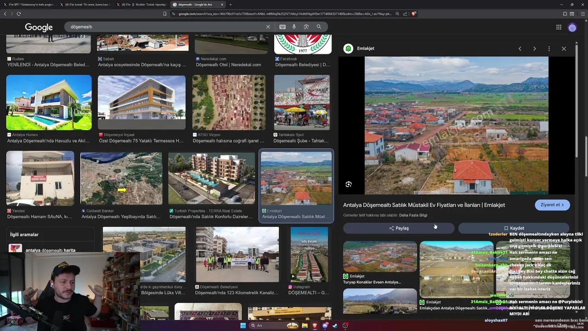Start voice search with the microphone icon
Viewport: 588px width, 331px height.
[x=294, y=27]
